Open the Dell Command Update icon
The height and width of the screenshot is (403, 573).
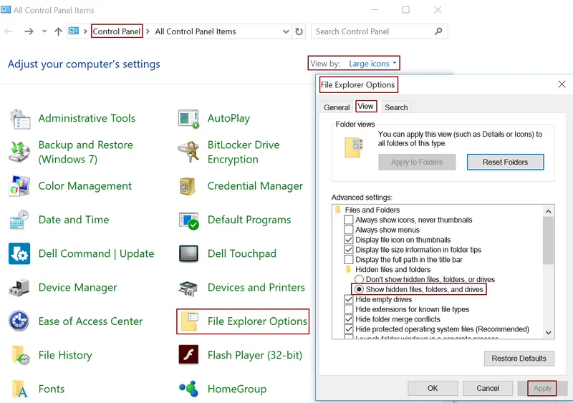pyautogui.click(x=19, y=253)
